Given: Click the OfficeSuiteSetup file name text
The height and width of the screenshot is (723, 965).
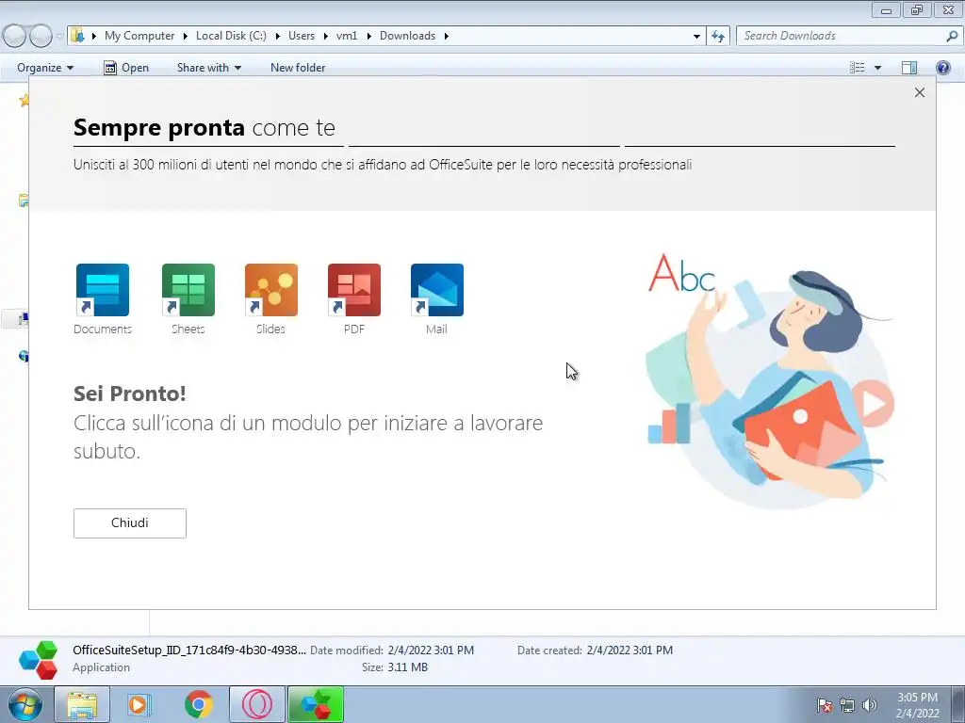Looking at the screenshot, I should coord(188,650).
